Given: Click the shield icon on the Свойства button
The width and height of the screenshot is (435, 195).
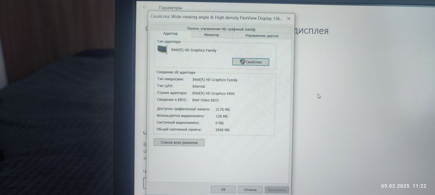Looking at the screenshot, I should 242,62.
